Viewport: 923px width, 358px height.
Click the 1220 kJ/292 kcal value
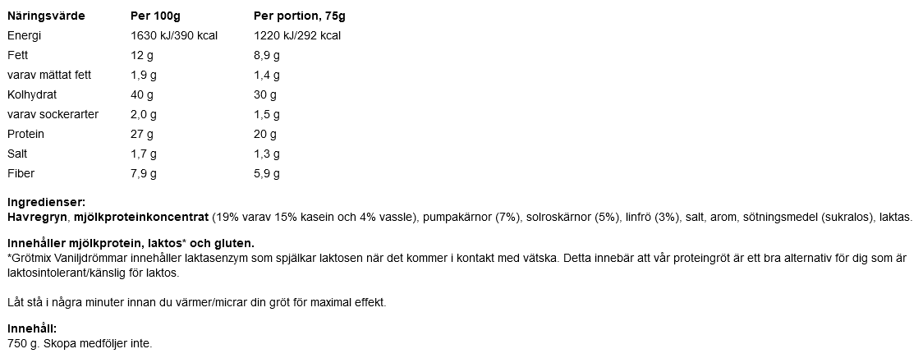tap(297, 35)
